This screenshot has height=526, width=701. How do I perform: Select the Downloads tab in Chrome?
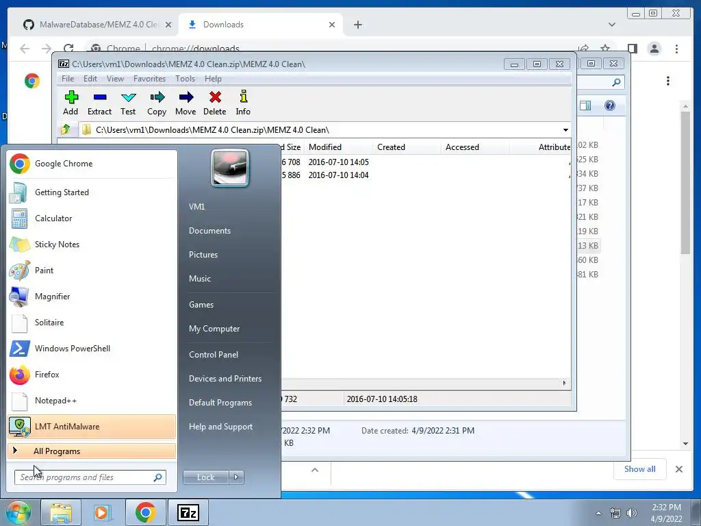261,25
